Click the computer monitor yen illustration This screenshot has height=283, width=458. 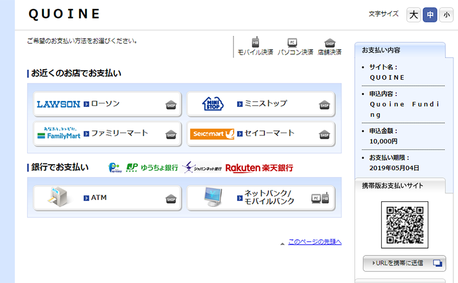(x=213, y=197)
